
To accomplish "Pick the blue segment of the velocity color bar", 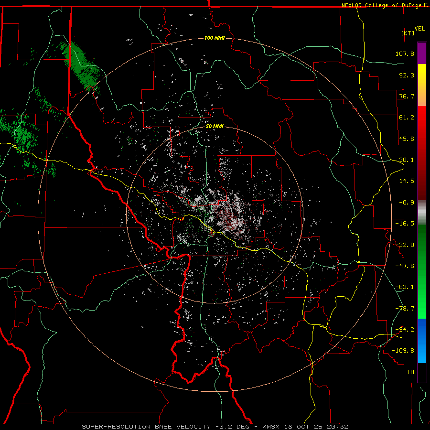I will (422, 341).
